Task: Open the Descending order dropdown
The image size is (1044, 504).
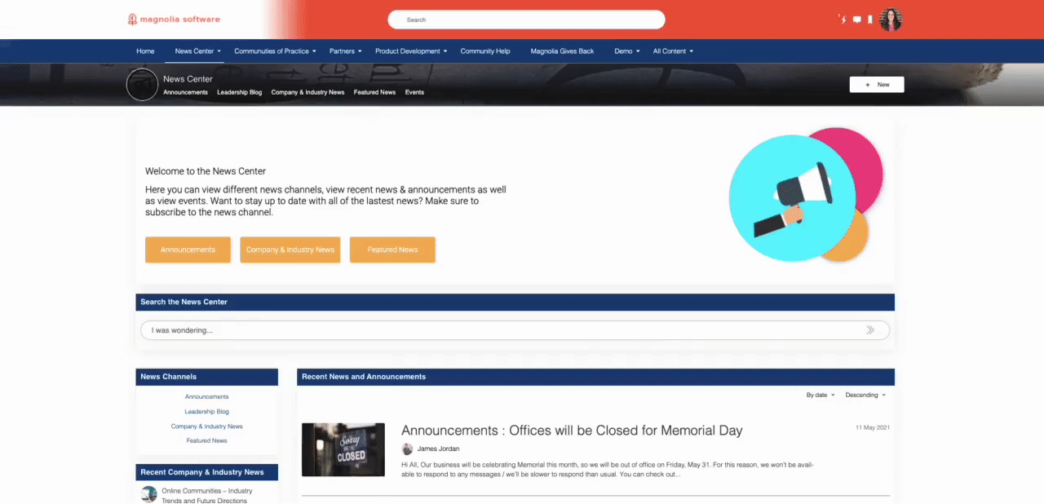Action: 865,395
